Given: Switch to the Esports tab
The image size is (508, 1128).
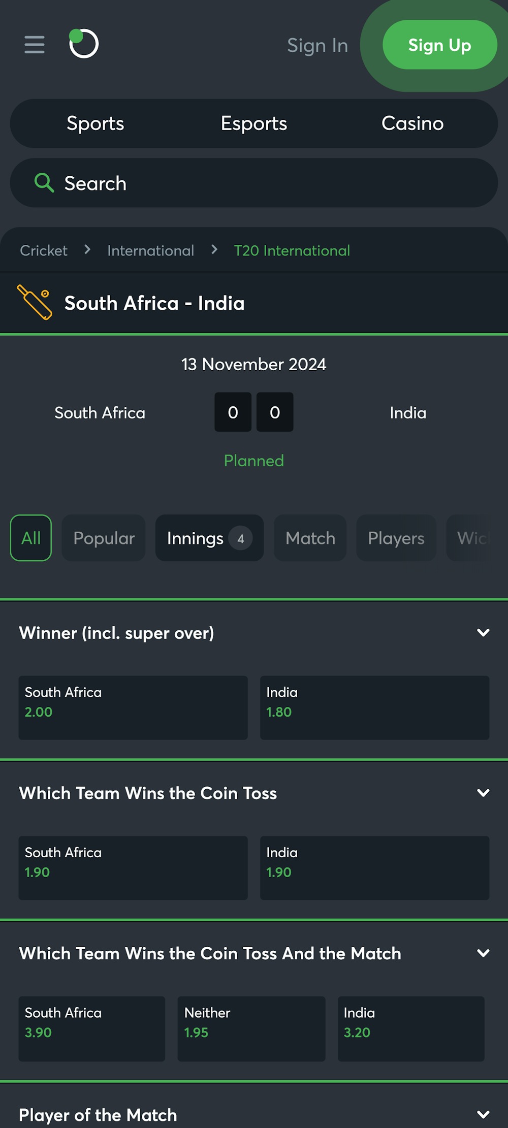Looking at the screenshot, I should 253,123.
